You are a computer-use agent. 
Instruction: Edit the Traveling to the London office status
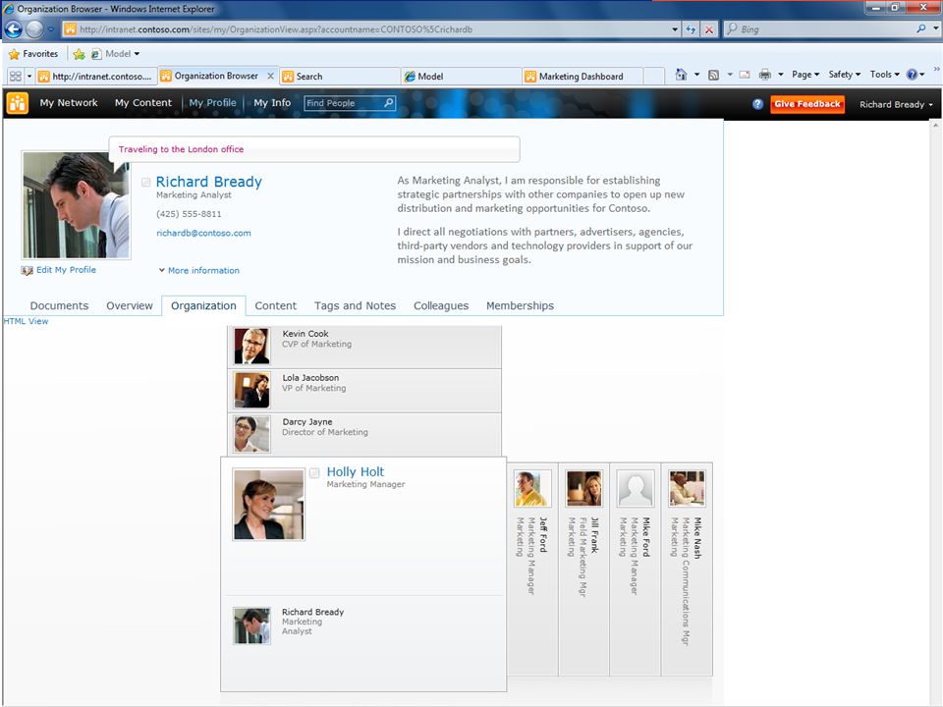[314, 149]
